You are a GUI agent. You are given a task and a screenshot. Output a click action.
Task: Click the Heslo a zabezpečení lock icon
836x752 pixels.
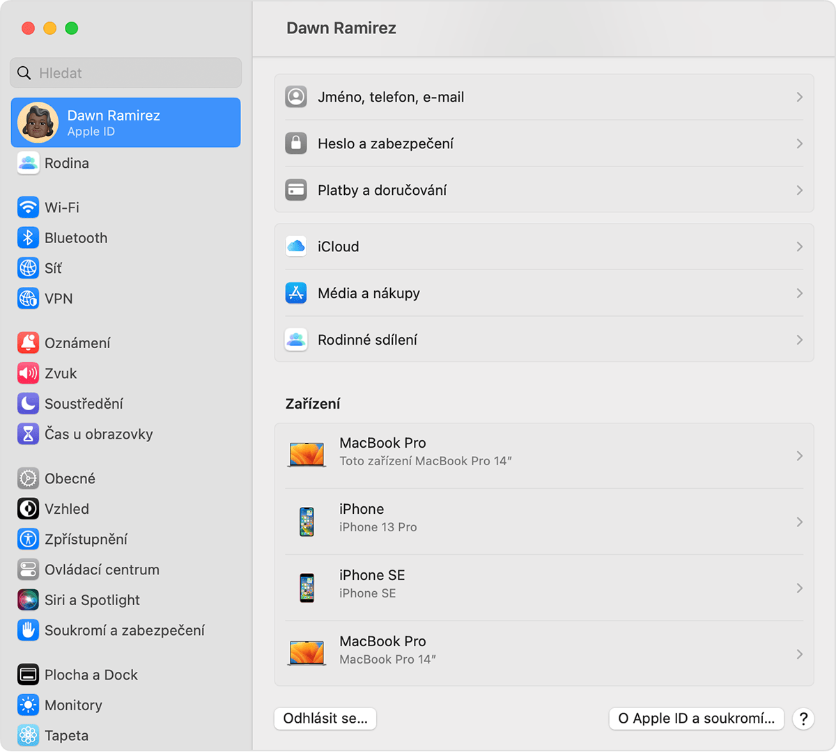click(296, 143)
